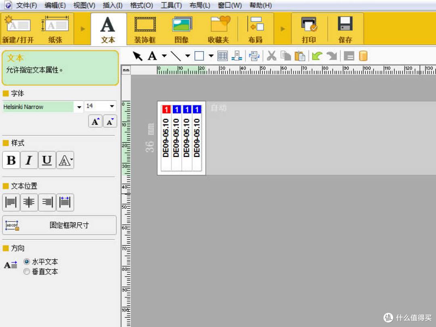Select the text A tool in toolbar

tap(152, 56)
